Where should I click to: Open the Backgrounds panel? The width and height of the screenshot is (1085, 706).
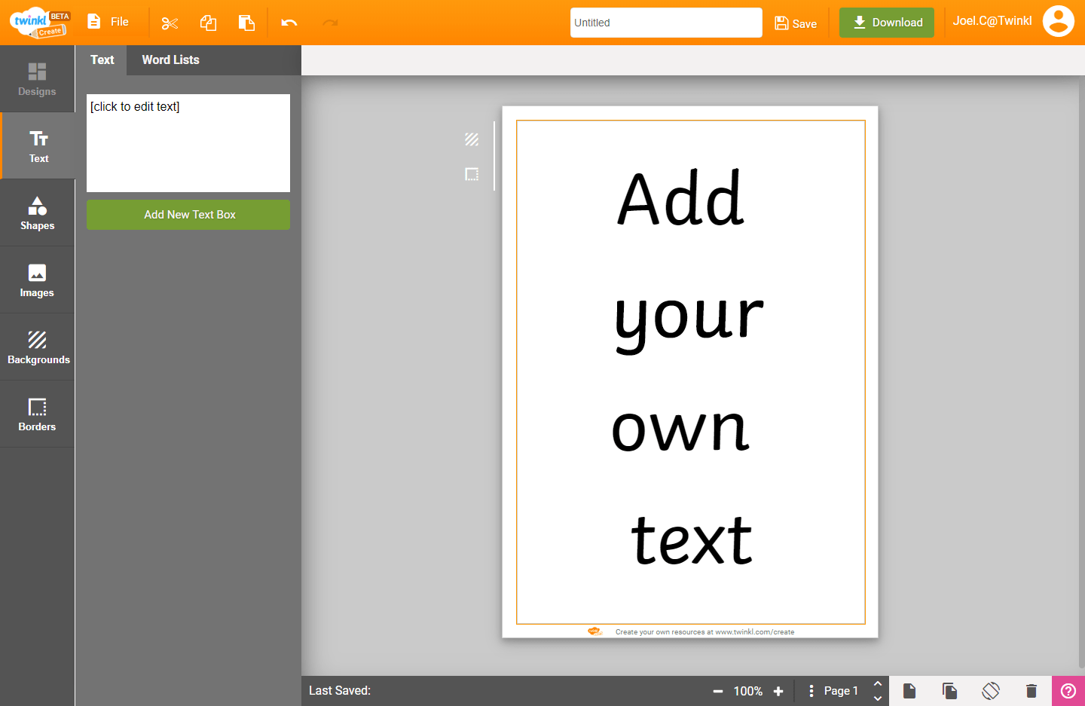pyautogui.click(x=37, y=347)
